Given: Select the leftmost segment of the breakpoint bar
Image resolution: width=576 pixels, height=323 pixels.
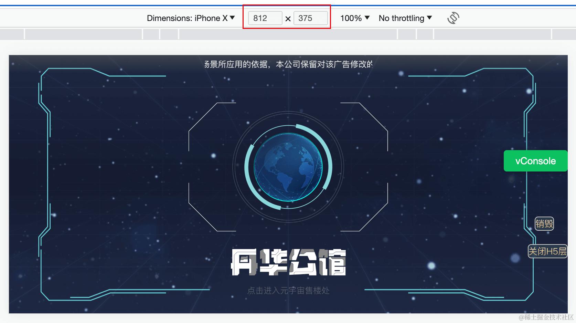Looking at the screenshot, I should pyautogui.click(x=12, y=34).
